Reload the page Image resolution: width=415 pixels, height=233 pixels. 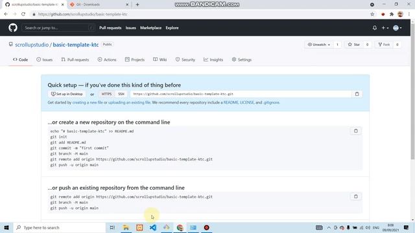coord(23,14)
